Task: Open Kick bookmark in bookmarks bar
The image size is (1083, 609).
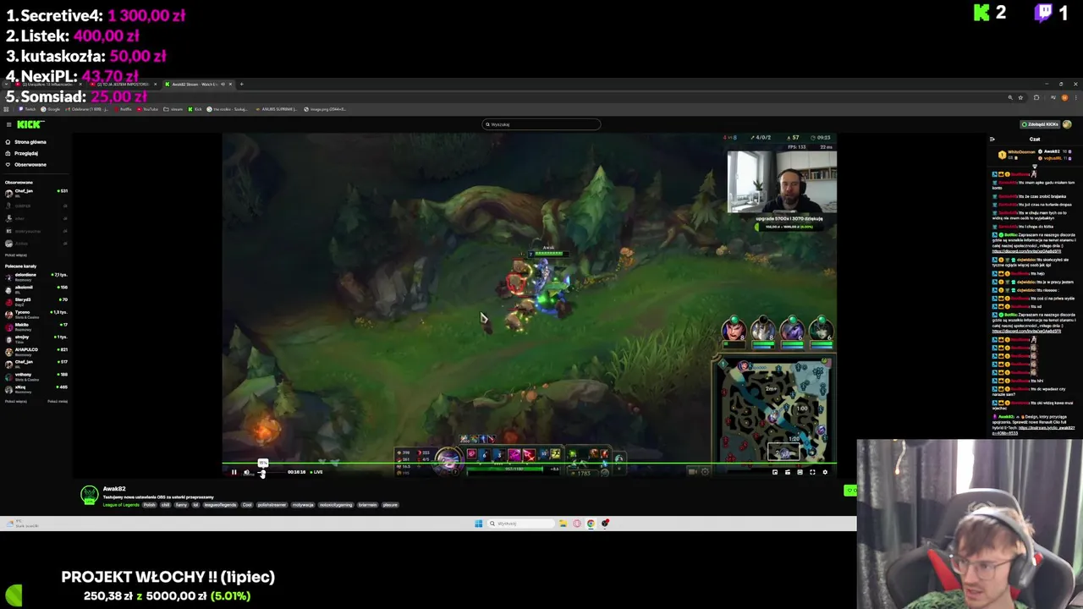Action: point(196,109)
